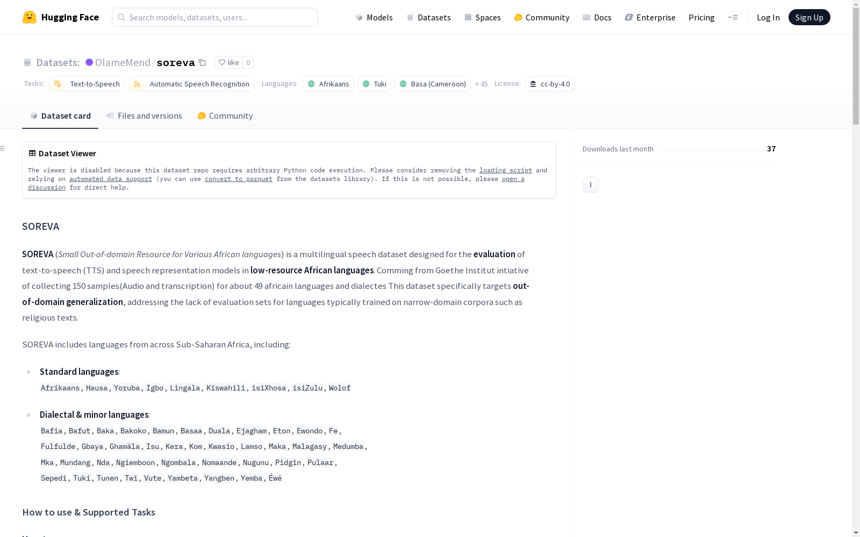The height and width of the screenshot is (537, 860).
Task: Open the cc-by-4.0 license tag
Action: (x=550, y=84)
